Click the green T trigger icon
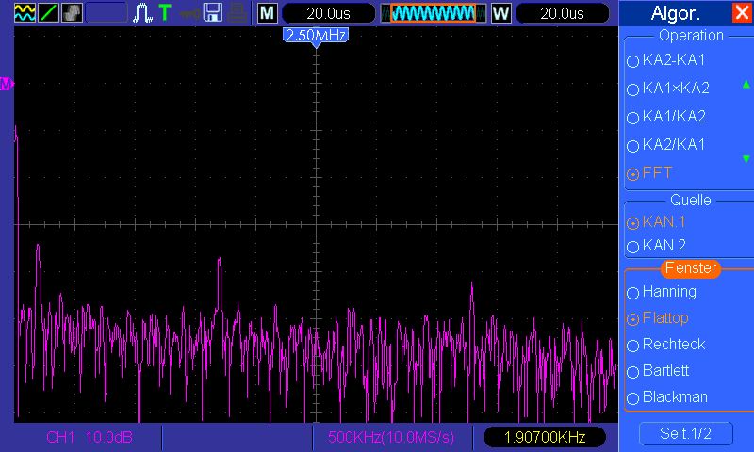The width and height of the screenshot is (754, 452). (x=164, y=13)
